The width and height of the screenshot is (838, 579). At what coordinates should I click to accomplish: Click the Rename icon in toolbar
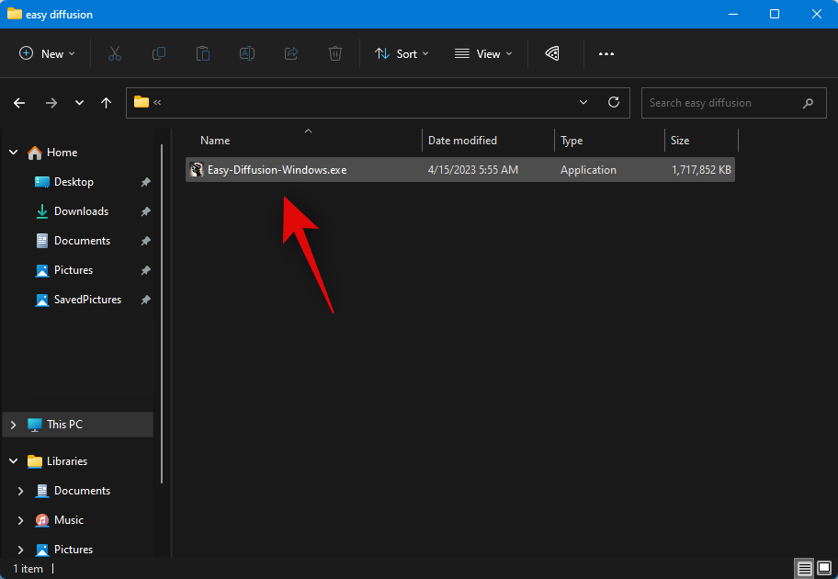(247, 54)
